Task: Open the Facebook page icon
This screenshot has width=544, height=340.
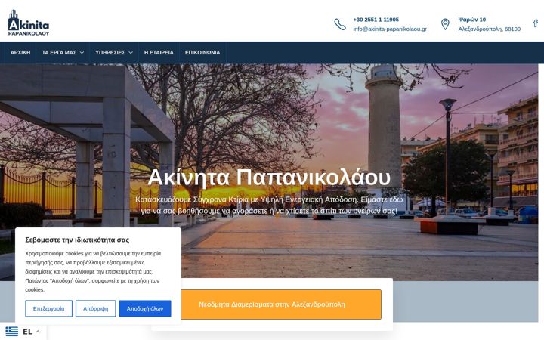Action: tap(536, 23)
